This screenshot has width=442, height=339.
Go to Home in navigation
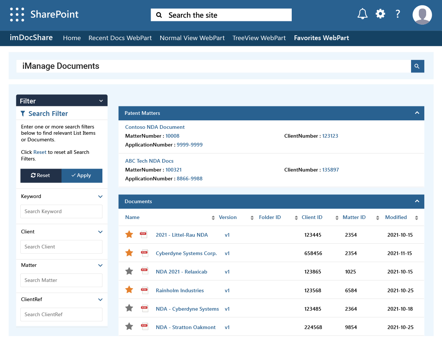[72, 38]
